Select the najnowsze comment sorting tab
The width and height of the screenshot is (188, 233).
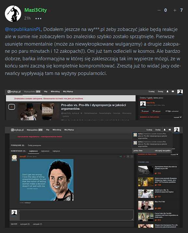click(45, 151)
